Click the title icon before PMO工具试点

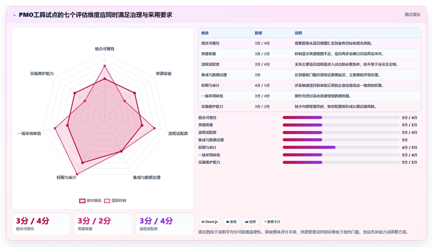click(x=14, y=15)
